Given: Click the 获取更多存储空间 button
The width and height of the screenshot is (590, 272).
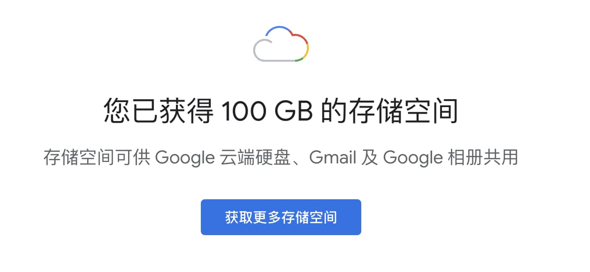Looking at the screenshot, I should click(x=281, y=217).
